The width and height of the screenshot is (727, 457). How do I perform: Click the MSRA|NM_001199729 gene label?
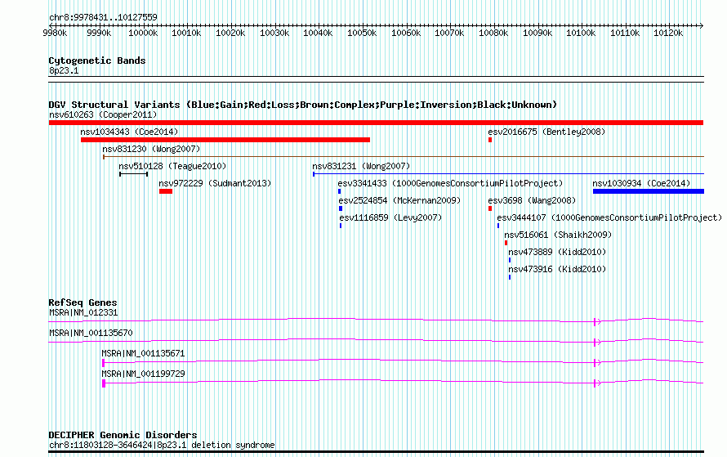pos(143,374)
